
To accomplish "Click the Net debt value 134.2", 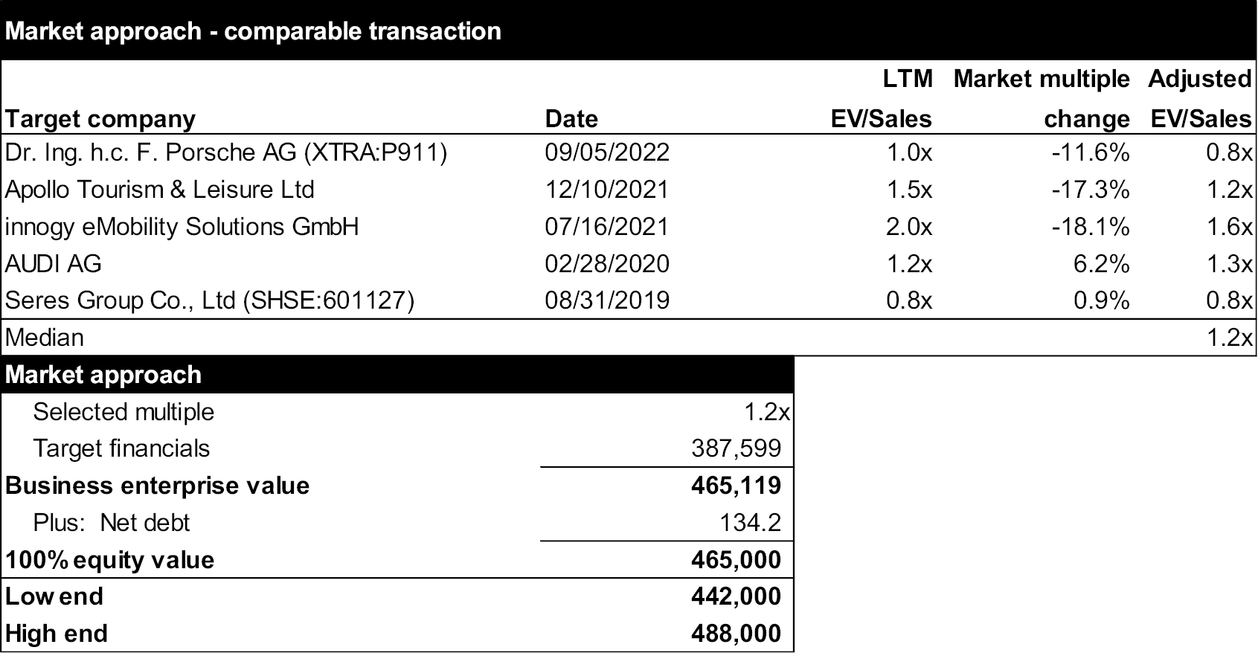I will tap(751, 523).
